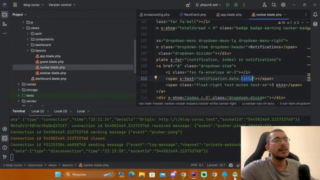Open Search Everywhere magnifier
Screen dimensions: 320x180
click(x=274, y=4)
